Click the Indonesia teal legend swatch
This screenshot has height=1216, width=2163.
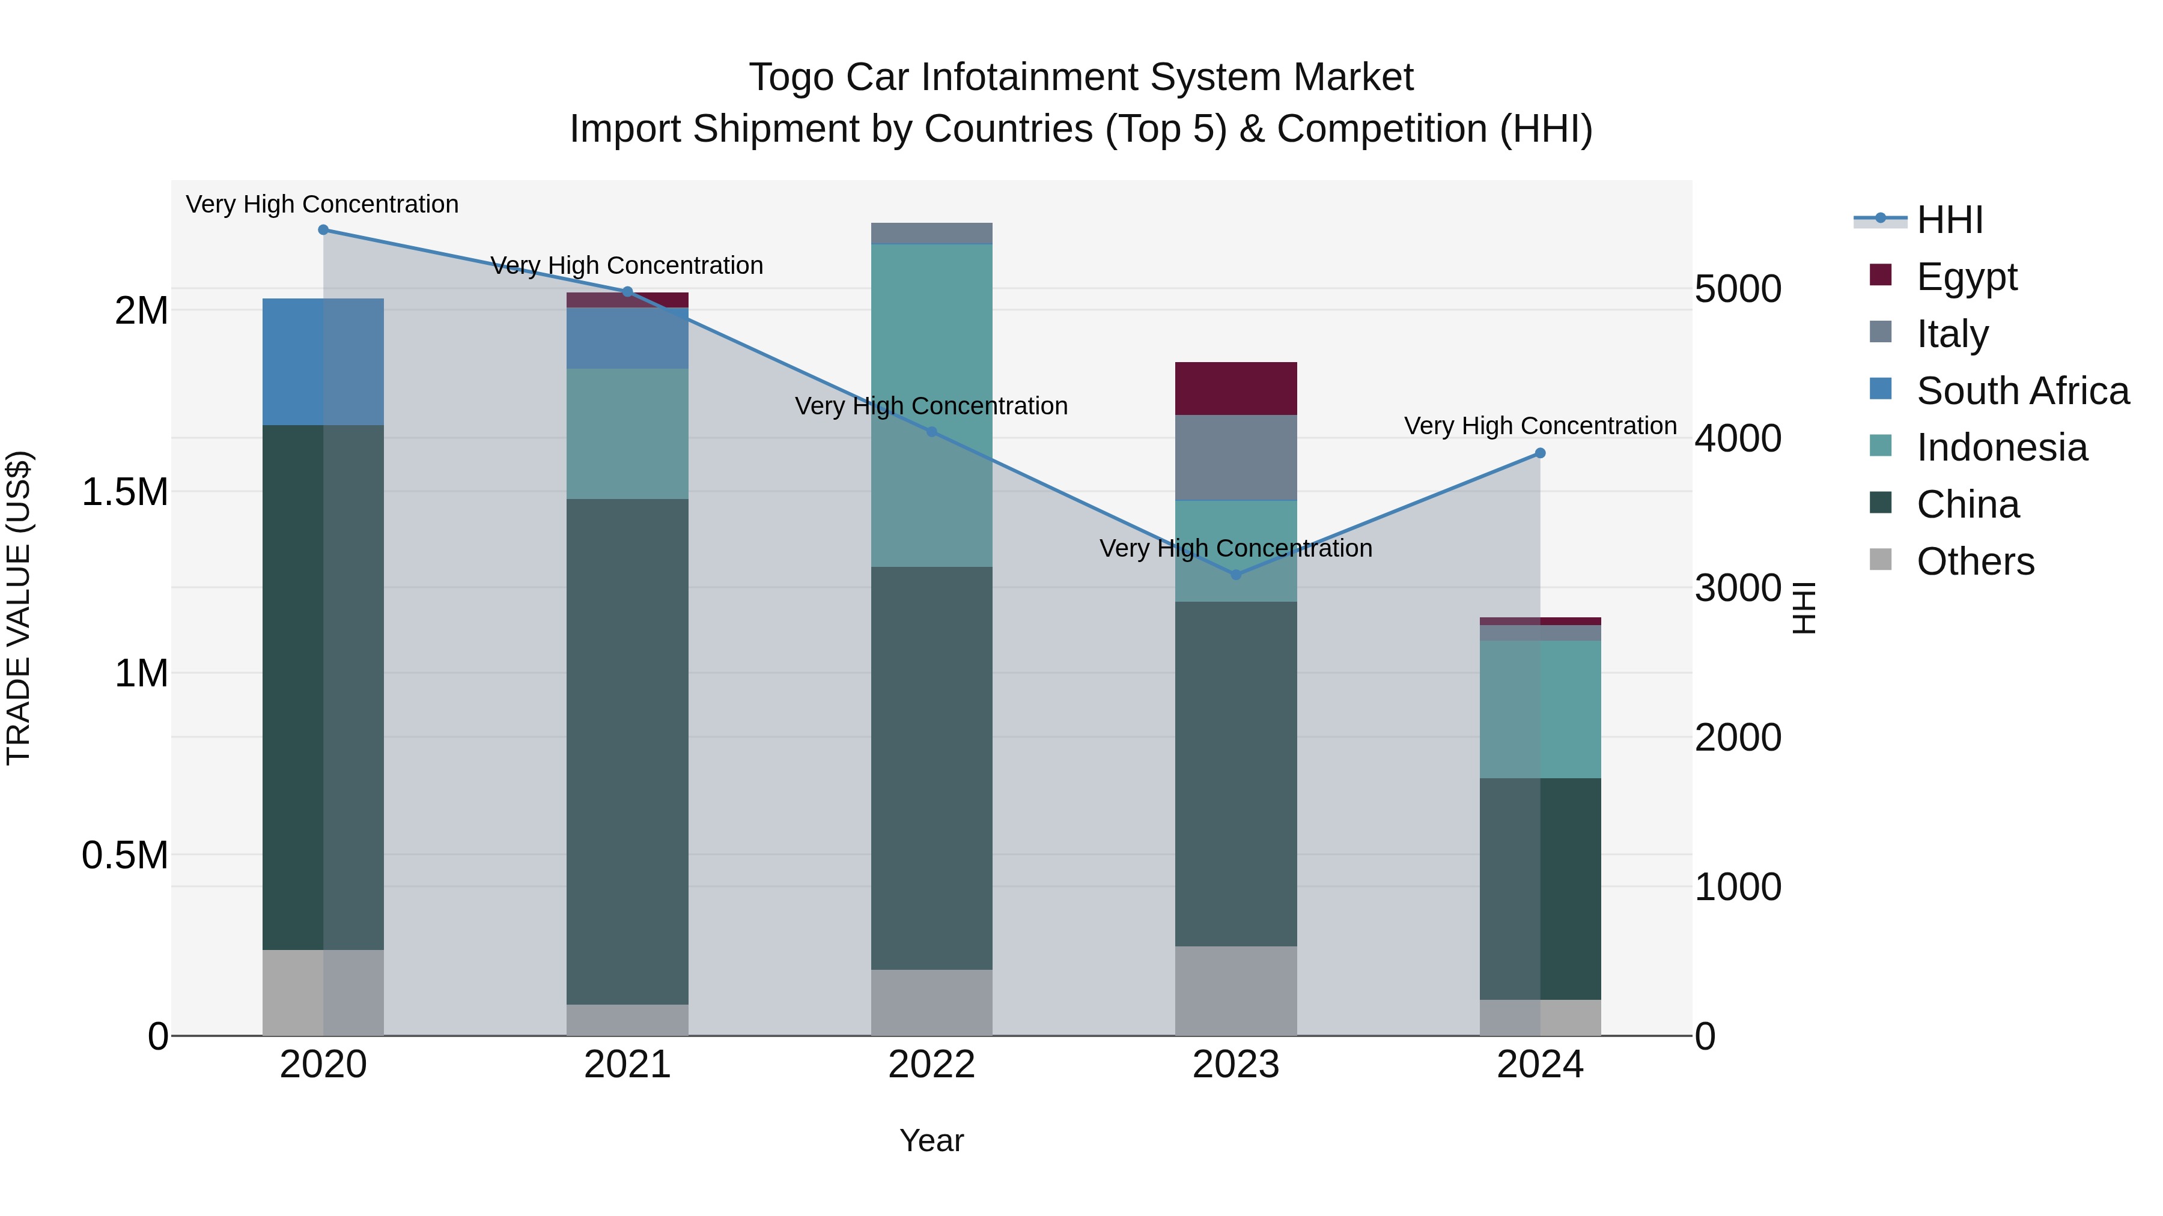[1881, 446]
